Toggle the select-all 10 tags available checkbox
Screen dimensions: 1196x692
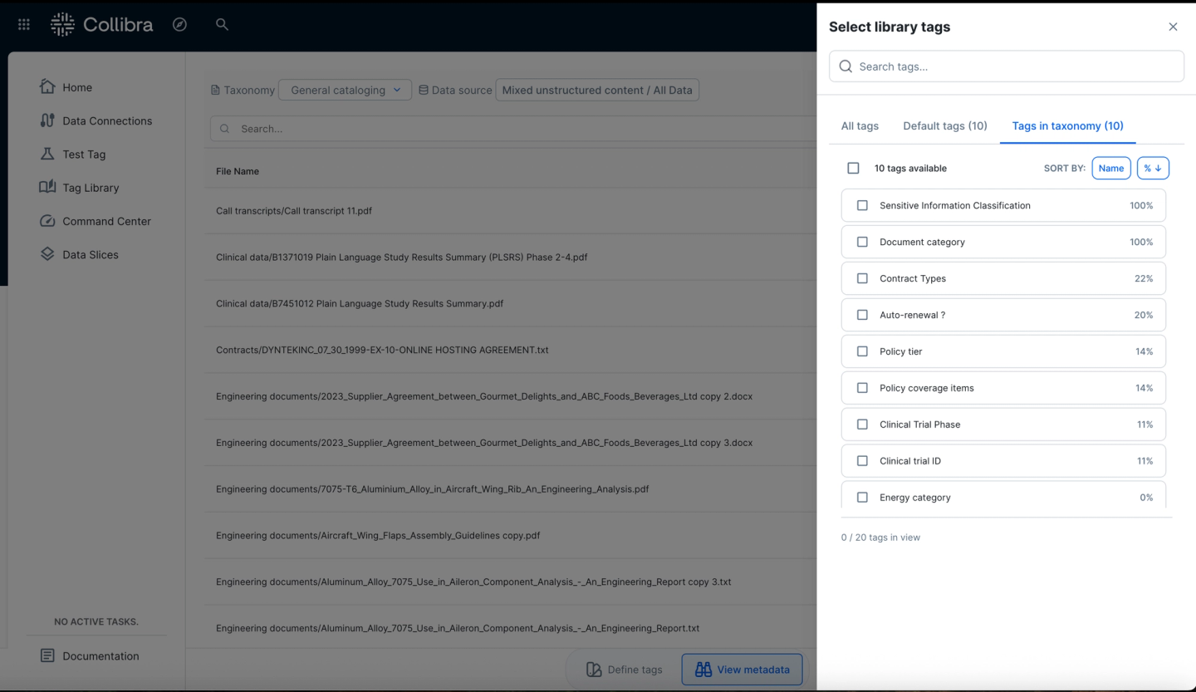click(853, 168)
